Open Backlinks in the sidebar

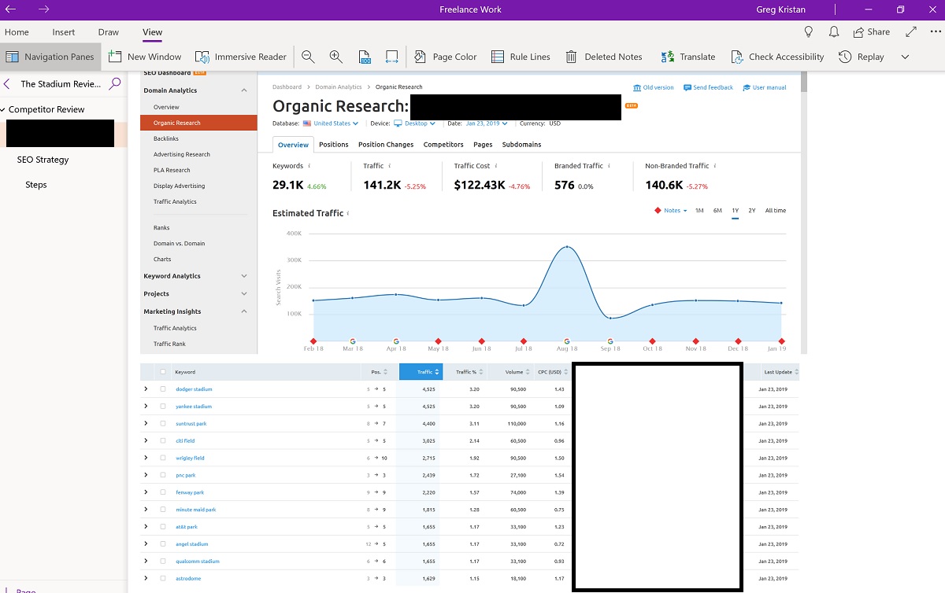pos(166,138)
